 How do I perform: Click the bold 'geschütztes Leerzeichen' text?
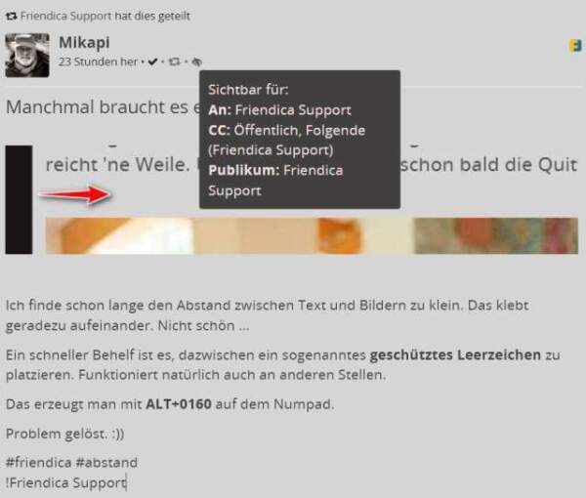[455, 354]
